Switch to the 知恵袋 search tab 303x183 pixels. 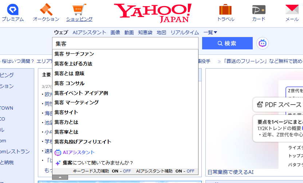(145, 32)
